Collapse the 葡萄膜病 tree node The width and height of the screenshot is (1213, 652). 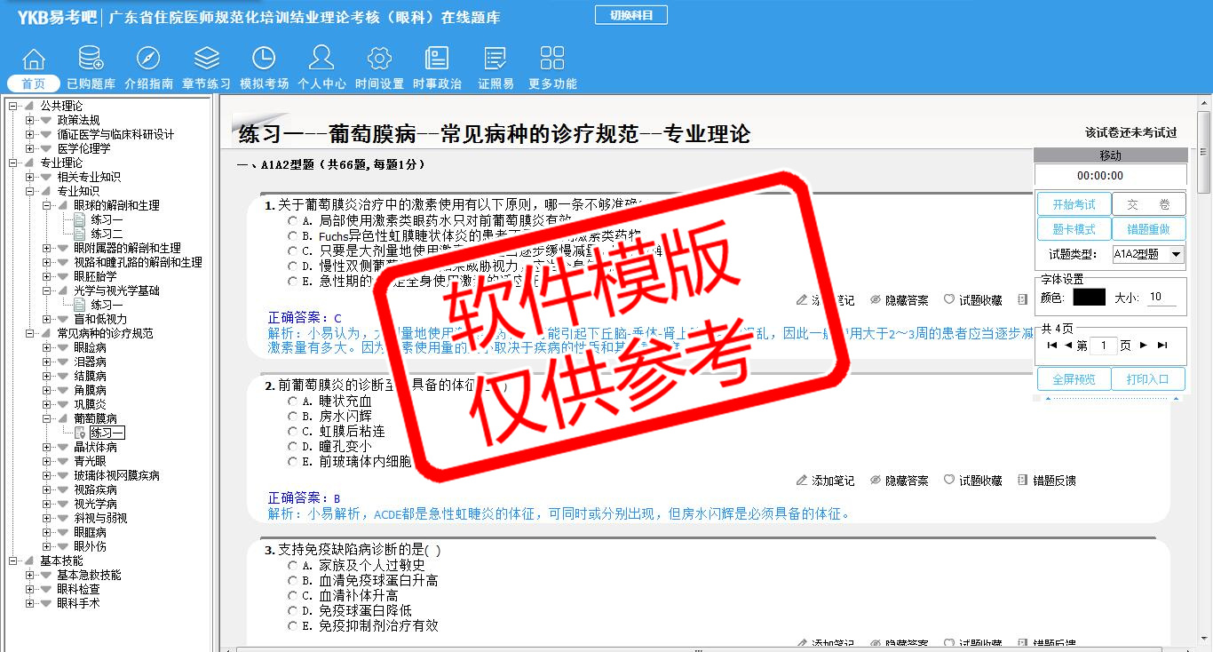pos(47,418)
